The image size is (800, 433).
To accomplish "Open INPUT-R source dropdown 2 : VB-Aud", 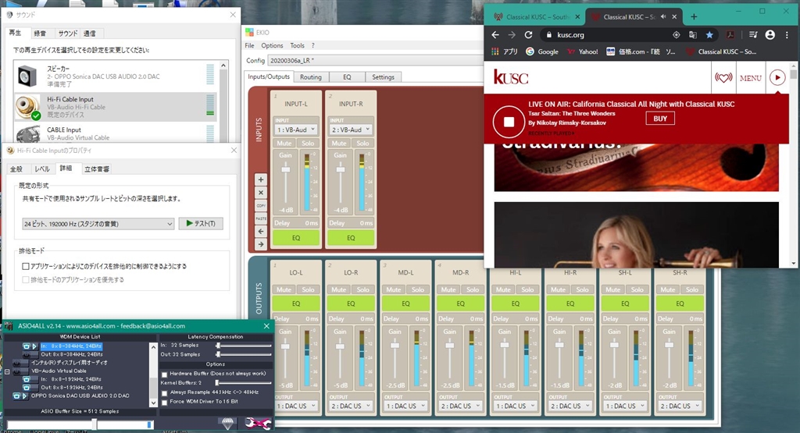I will tap(351, 130).
